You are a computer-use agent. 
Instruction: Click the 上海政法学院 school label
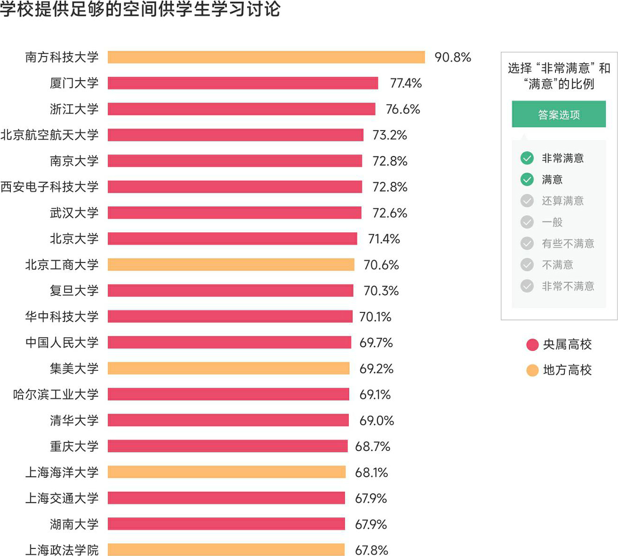[62, 550]
